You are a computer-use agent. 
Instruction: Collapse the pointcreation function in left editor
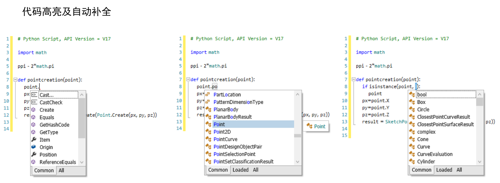coord(15,80)
